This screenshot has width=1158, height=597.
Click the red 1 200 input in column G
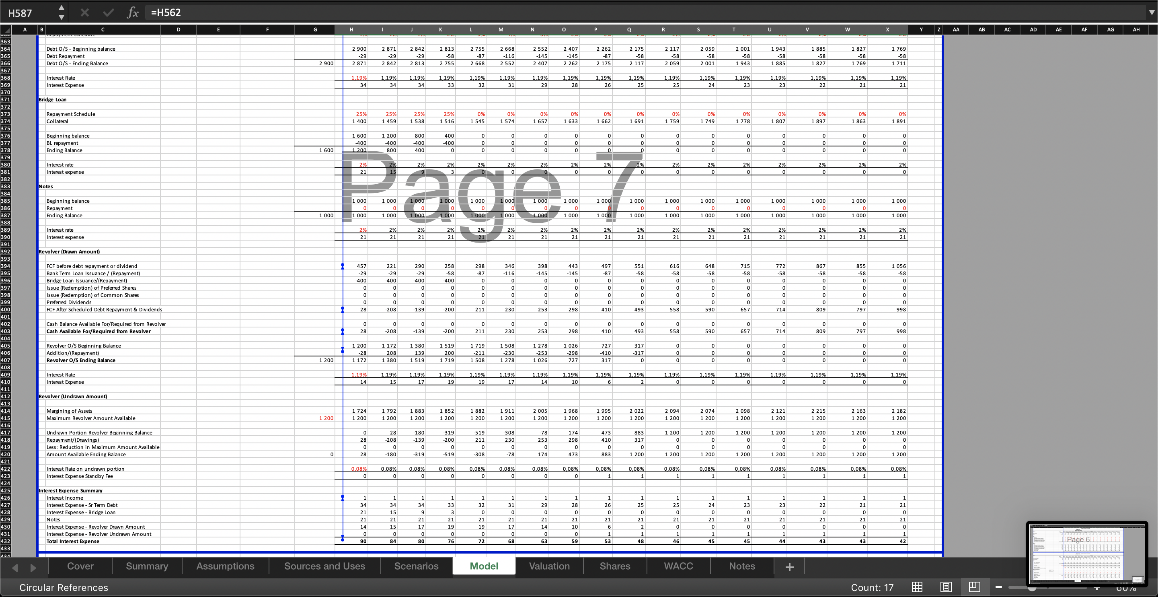pos(326,418)
